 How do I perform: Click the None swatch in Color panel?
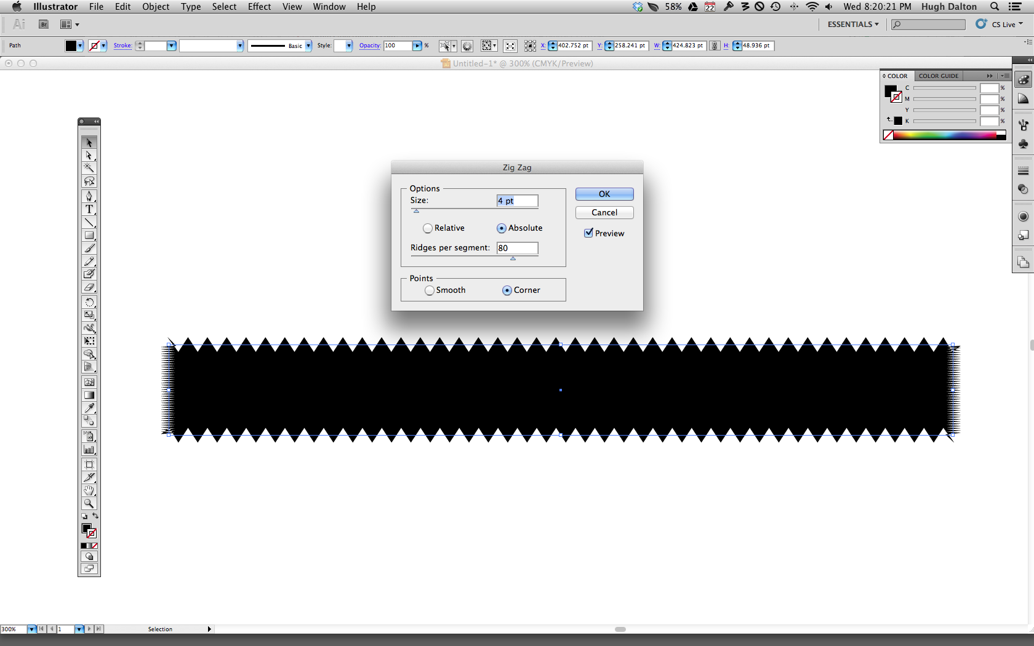point(888,135)
